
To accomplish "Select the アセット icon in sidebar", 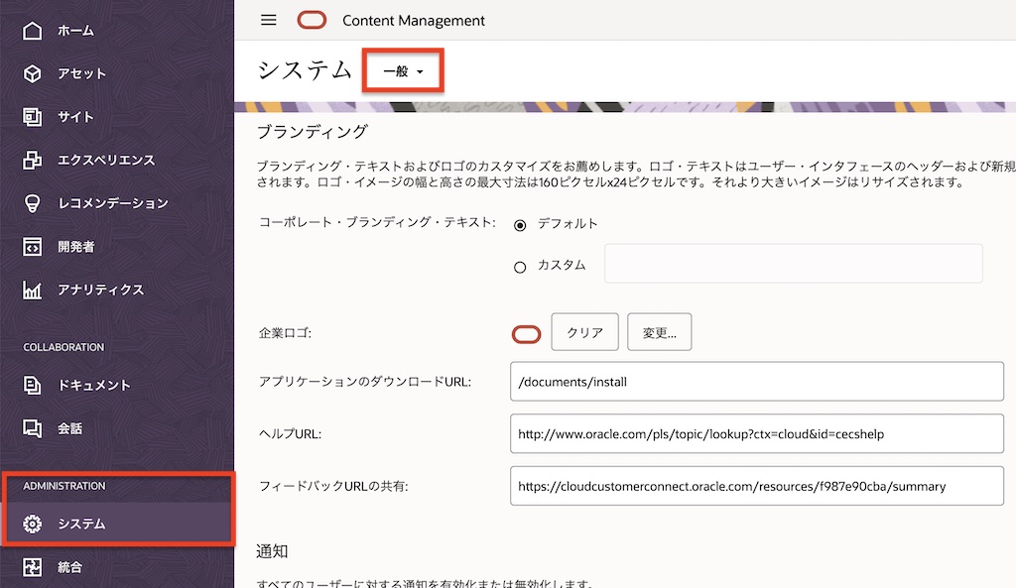I will coord(32,73).
